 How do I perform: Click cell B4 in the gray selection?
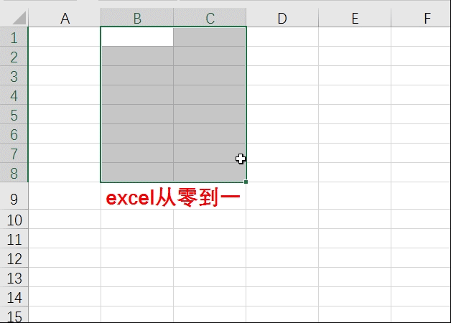[x=137, y=95]
